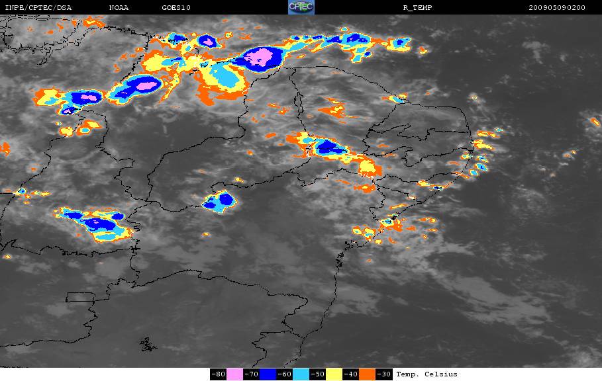Click the cyan -60 legend swatch
The width and height of the screenshot is (602, 381).
click(x=301, y=374)
